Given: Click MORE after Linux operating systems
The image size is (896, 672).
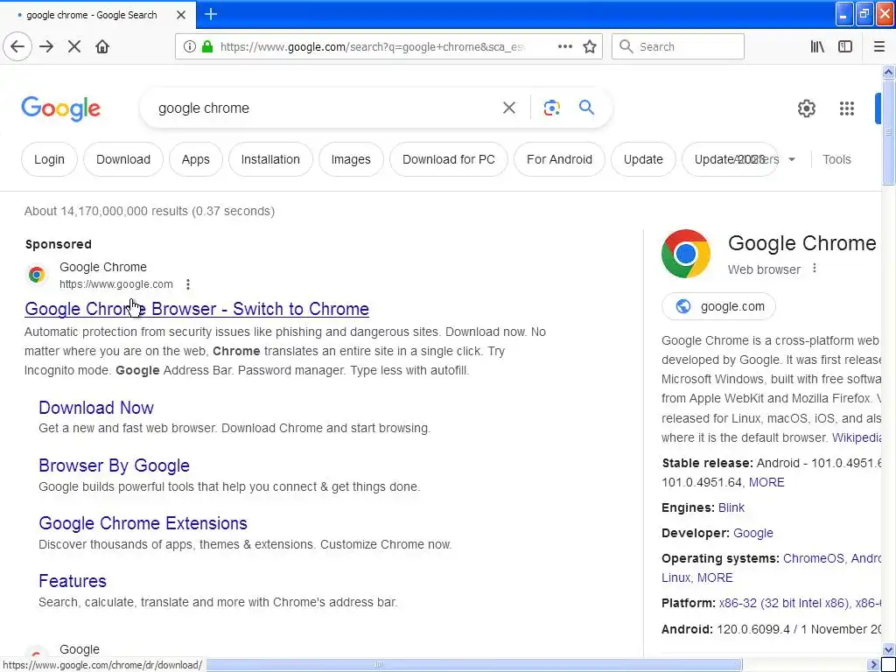Looking at the screenshot, I should 715,577.
